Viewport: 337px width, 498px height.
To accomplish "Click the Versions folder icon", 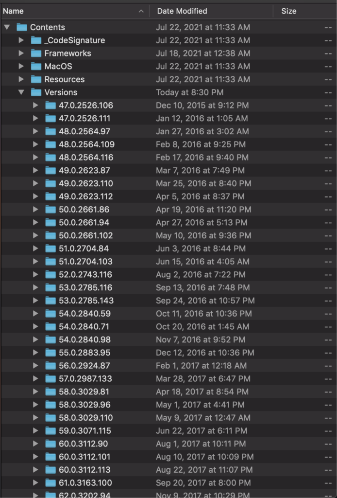I will 36,92.
